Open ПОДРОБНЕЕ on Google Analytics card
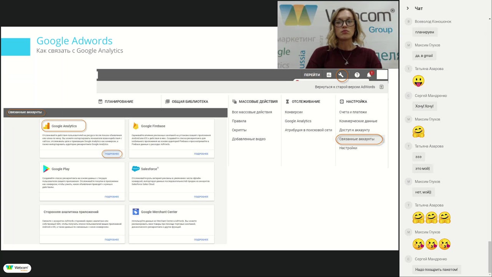The height and width of the screenshot is (277, 492). tap(112, 154)
